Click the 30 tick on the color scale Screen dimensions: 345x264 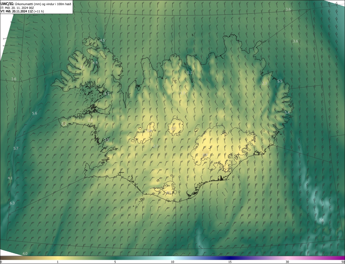(287, 262)
